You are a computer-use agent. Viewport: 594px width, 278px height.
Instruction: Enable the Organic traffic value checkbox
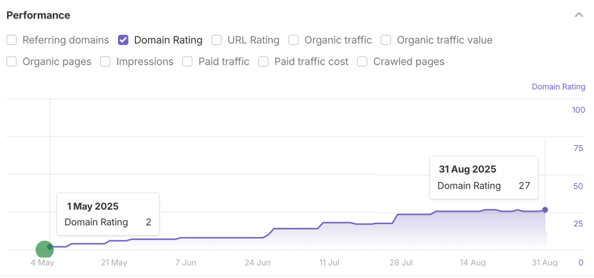pos(386,40)
